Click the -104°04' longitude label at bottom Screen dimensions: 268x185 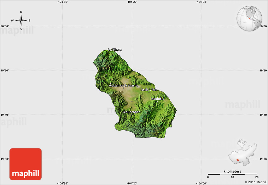(x=202, y=183)
